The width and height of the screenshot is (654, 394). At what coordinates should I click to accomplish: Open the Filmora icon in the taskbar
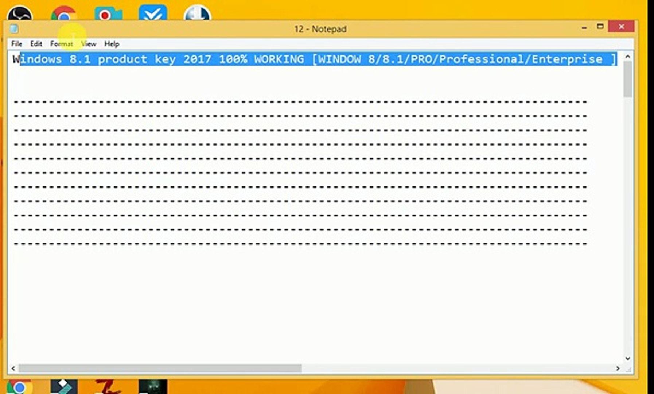coord(64,387)
